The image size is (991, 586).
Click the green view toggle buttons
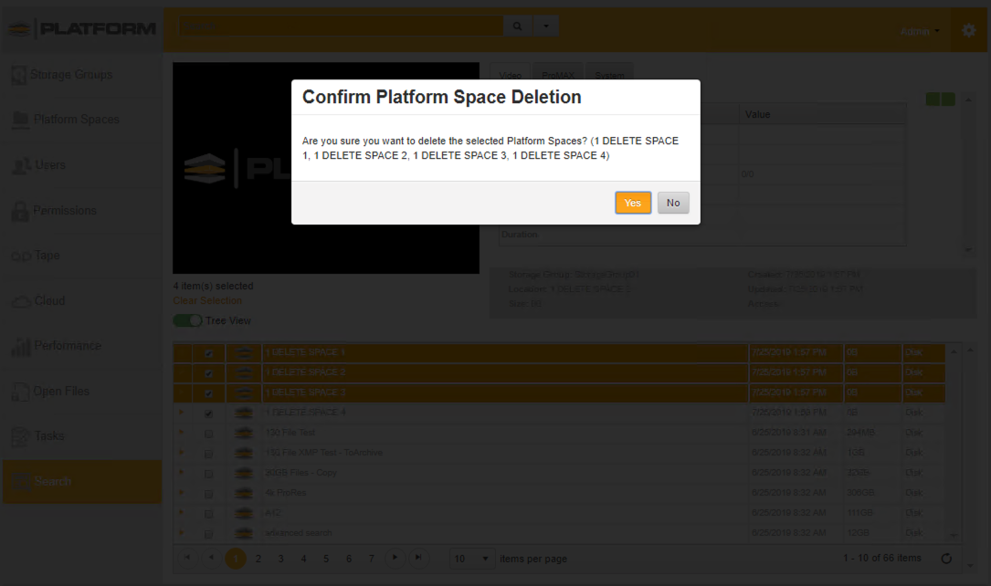[941, 99]
